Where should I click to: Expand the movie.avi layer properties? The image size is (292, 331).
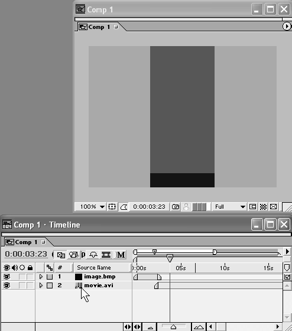(41, 285)
